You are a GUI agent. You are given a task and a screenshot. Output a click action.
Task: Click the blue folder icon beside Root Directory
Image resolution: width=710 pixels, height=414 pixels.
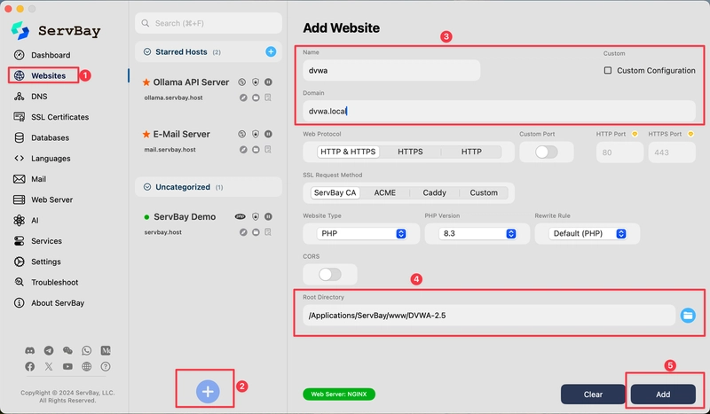pos(687,316)
